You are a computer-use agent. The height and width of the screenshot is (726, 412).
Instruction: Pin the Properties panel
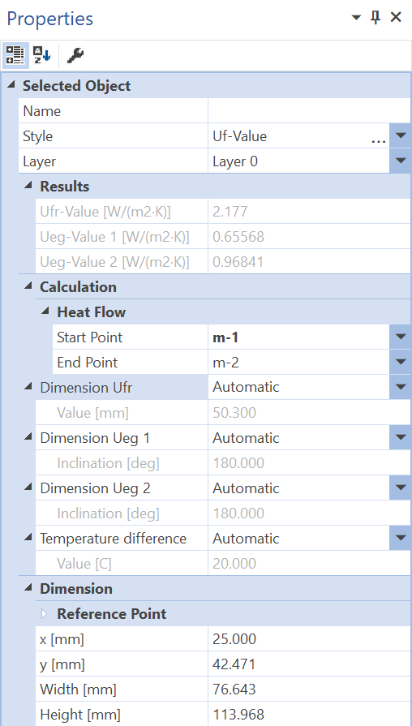(376, 18)
